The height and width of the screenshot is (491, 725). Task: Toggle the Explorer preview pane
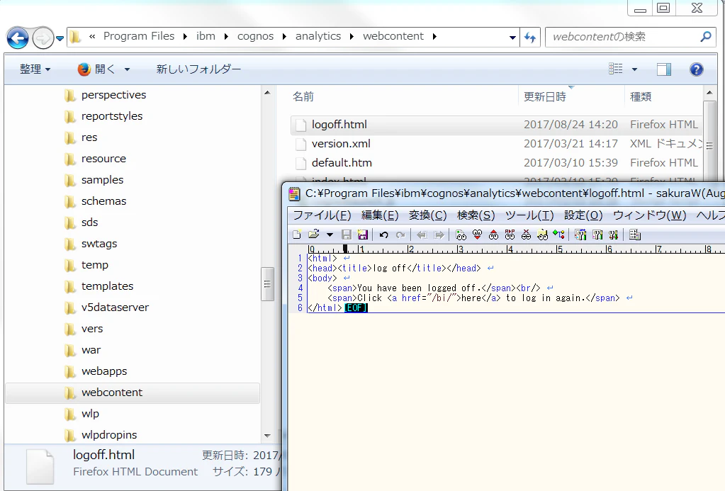664,69
